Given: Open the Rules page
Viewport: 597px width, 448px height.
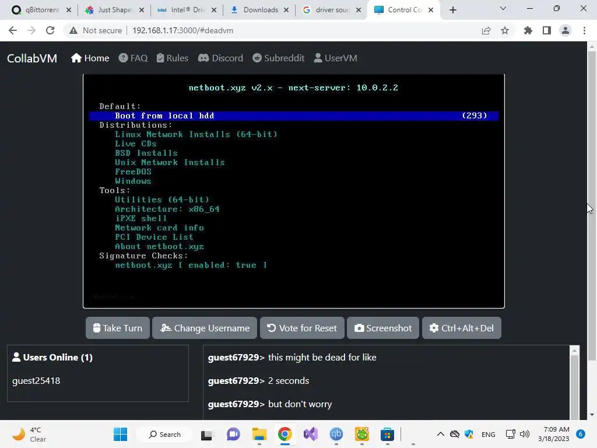Looking at the screenshot, I should (173, 58).
